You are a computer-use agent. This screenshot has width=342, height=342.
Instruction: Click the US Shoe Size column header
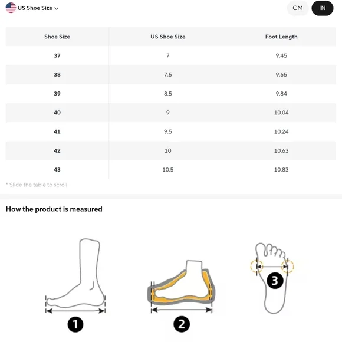click(167, 37)
